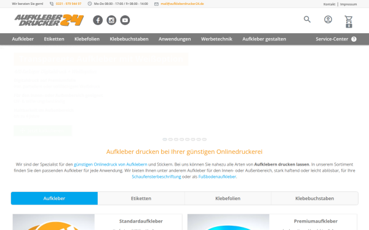Click the mail@aufkleberdrucker24.de email link
Screen dimensions: 369x230
182,4
